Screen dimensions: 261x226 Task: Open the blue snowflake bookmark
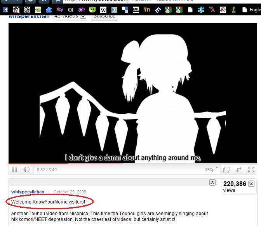[201, 10]
